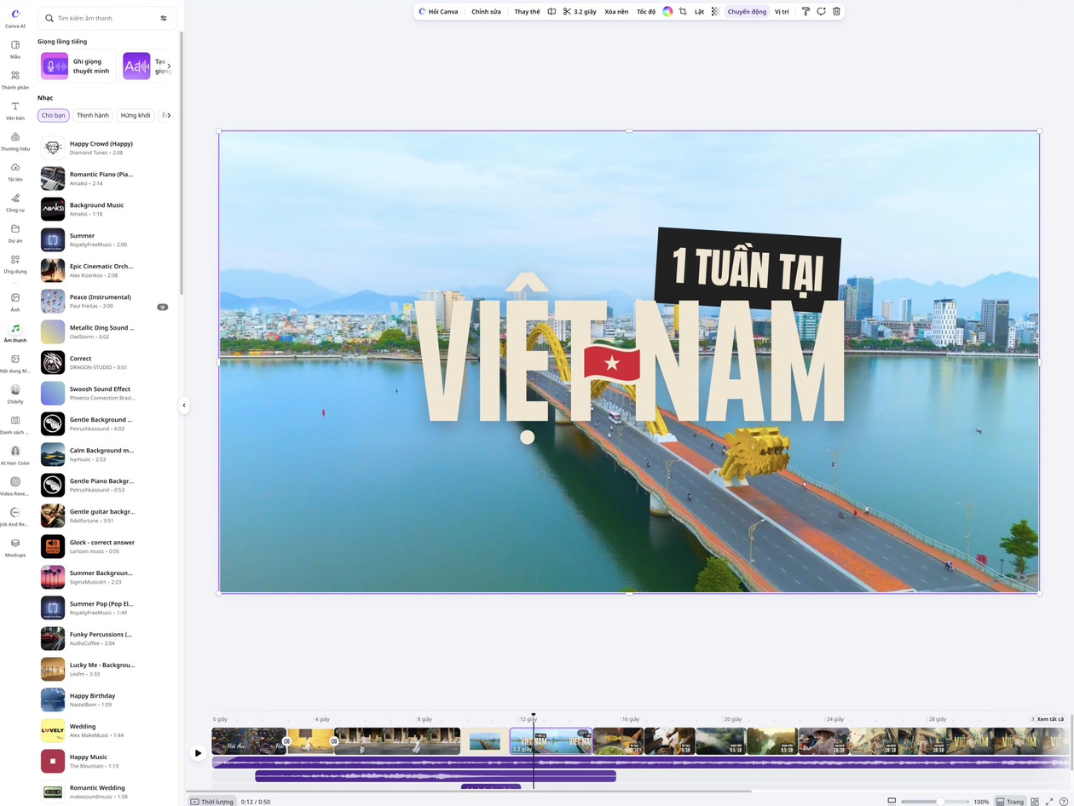Open the Công cụ tools panel
Viewport: 1074px width, 806px height.
15,202
